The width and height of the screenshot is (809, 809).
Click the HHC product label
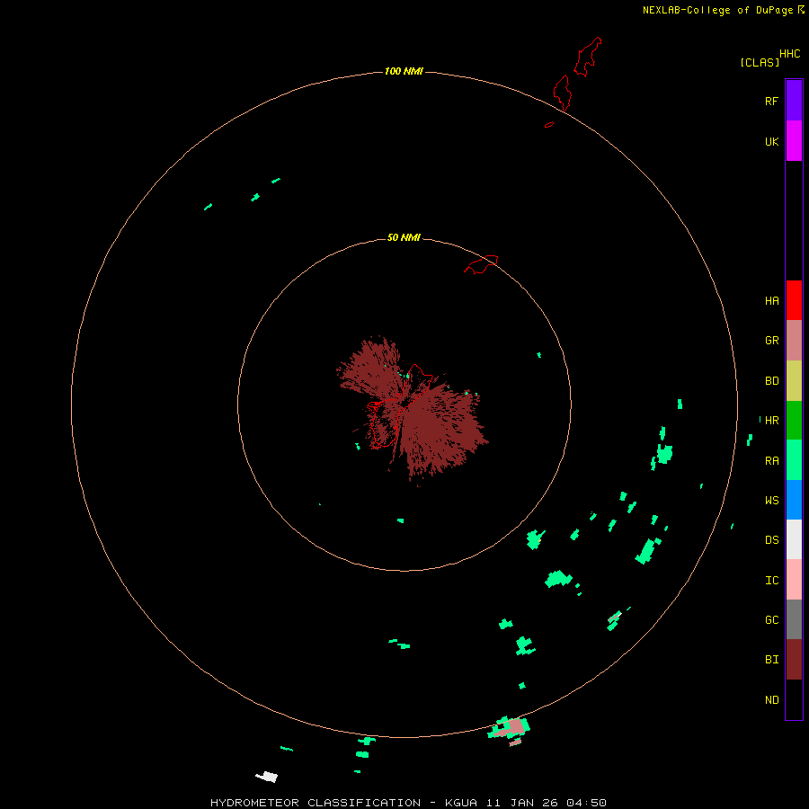(x=789, y=54)
